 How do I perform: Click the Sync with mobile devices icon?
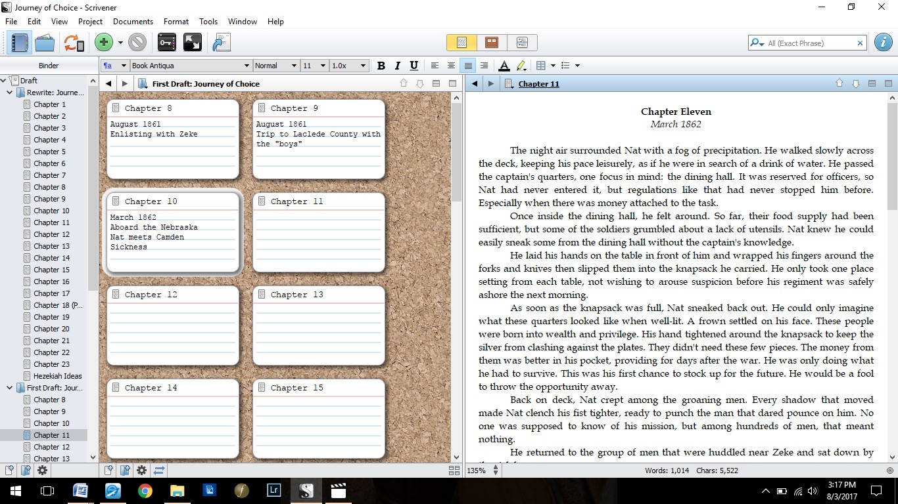point(74,43)
